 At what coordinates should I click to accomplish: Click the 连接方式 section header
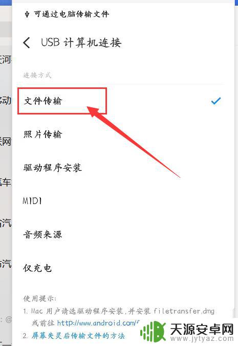37,75
